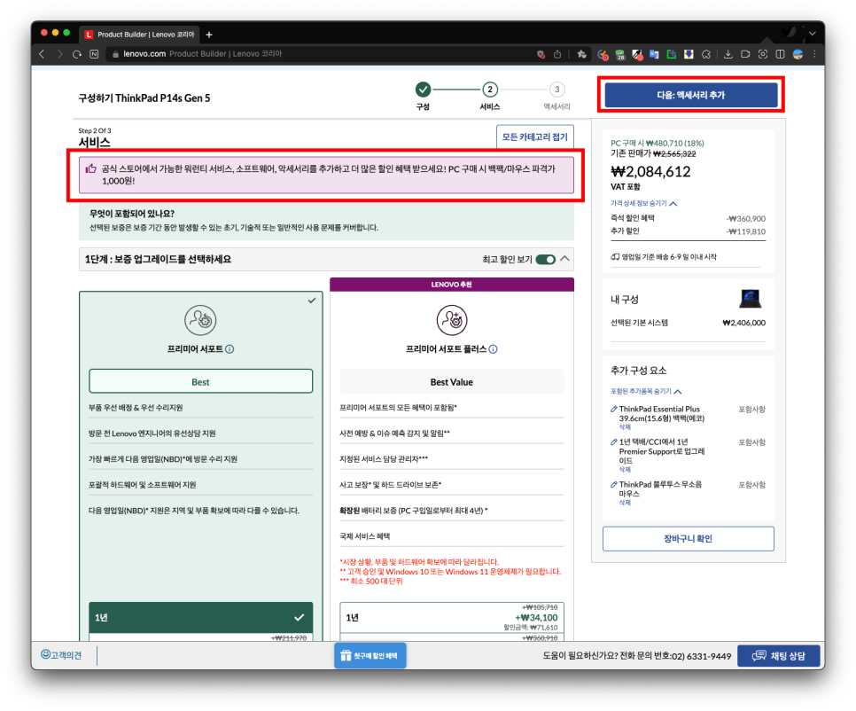Select the step 3 액세서리 indicator
Viewport: 856px width, 711px height.
[x=556, y=89]
